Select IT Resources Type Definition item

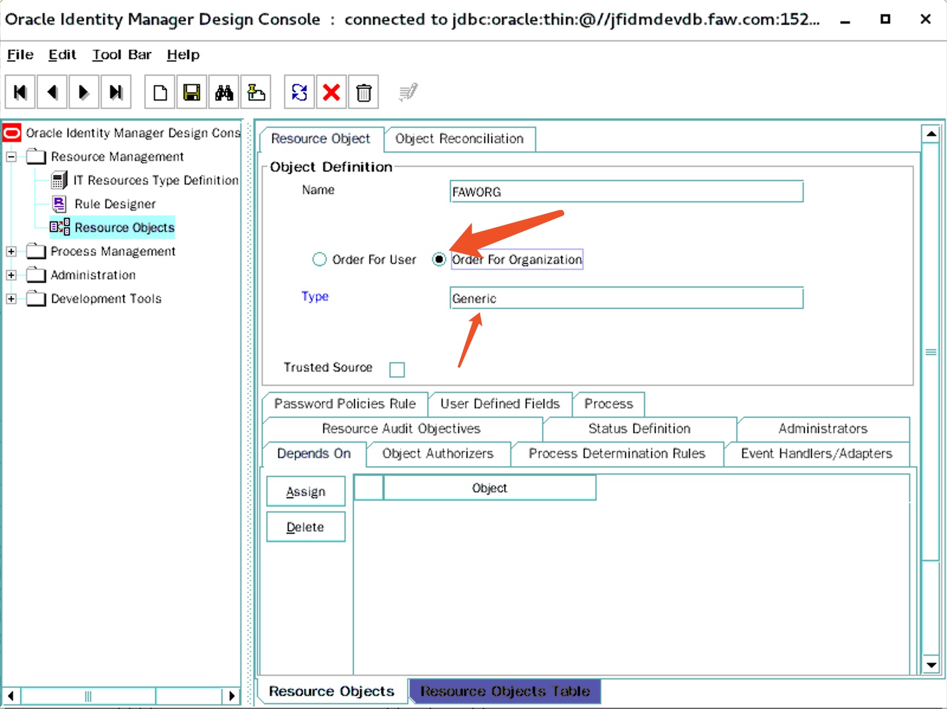pyautogui.click(x=156, y=180)
